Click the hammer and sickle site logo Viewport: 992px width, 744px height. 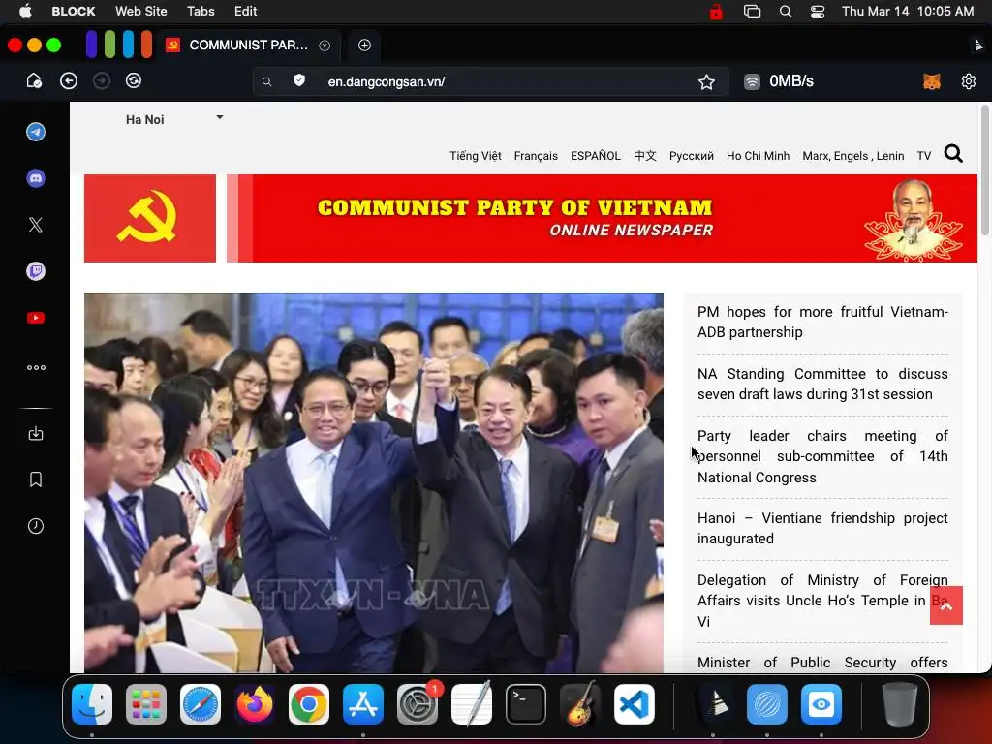(150, 218)
